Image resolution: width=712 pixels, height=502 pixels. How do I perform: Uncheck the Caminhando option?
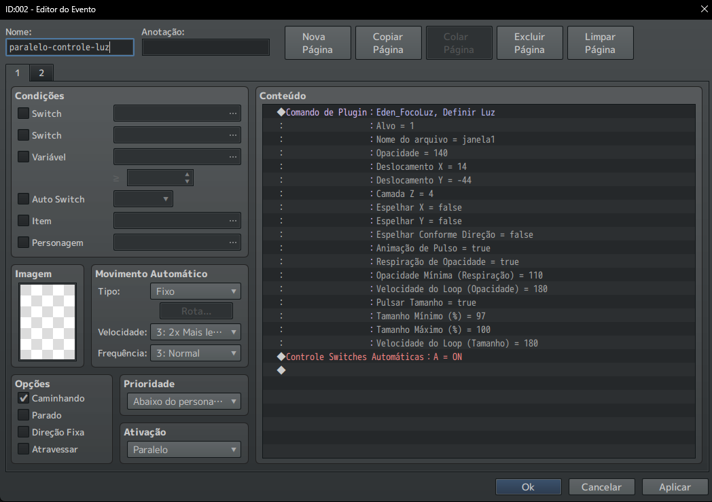23,398
